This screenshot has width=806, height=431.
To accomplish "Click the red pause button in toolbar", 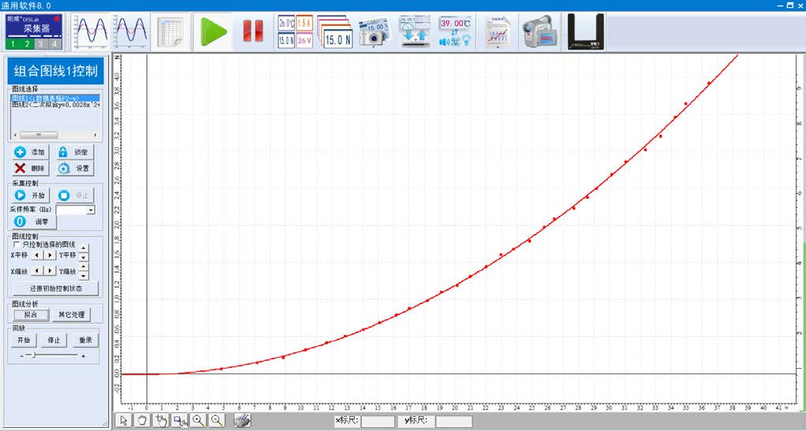I will pyautogui.click(x=252, y=32).
